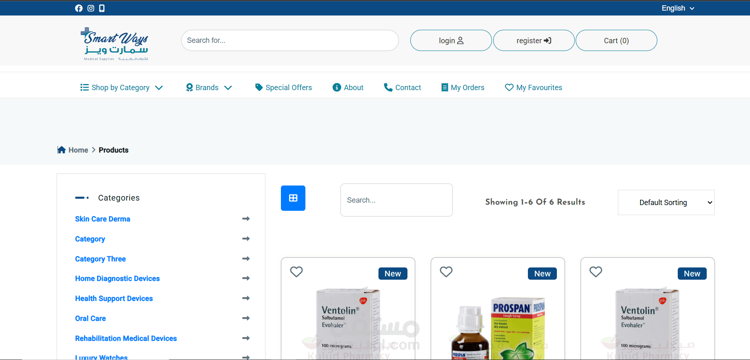Viewport: 750px width, 360px height.
Task: Select Health Support Devices category
Action: [114, 298]
